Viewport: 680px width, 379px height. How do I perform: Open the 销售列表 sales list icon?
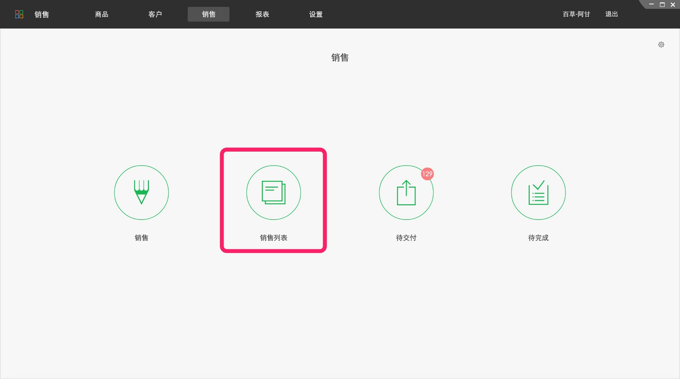[274, 192]
